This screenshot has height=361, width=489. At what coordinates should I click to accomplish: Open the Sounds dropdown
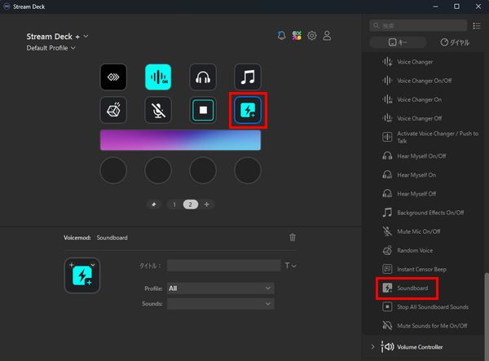coord(221,304)
